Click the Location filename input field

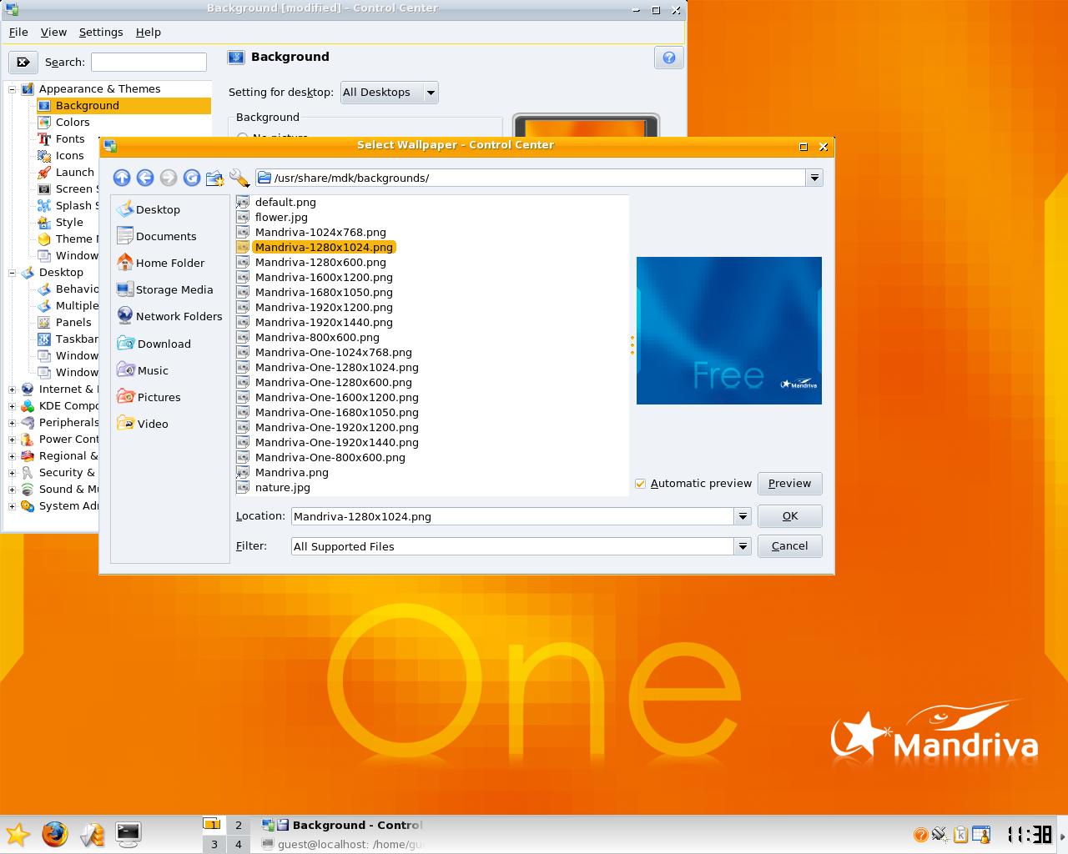point(513,516)
